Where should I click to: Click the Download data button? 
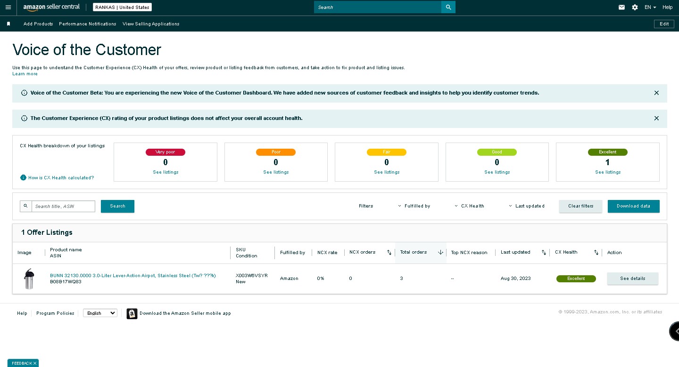coord(633,206)
